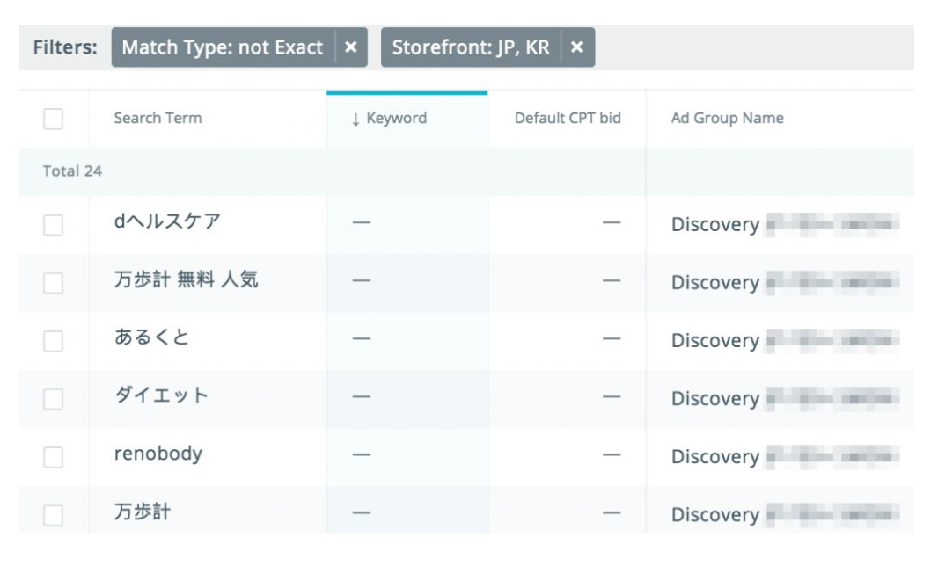
Task: Select the ダイエット search term text
Action: tap(162, 396)
